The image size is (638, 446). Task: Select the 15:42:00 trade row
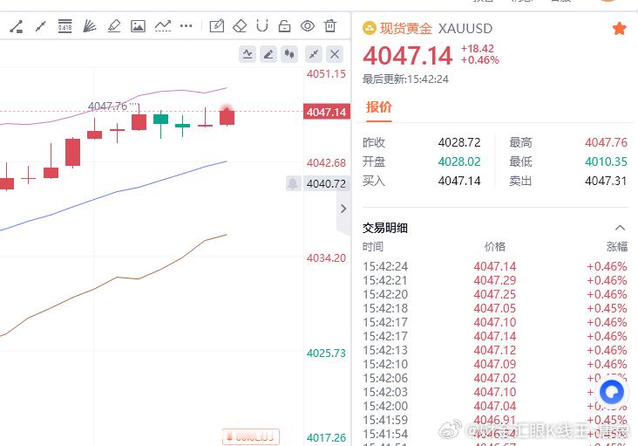(x=495, y=406)
